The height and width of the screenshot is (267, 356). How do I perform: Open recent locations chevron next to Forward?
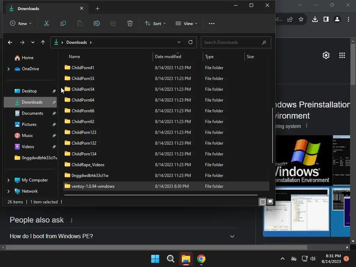33,42
